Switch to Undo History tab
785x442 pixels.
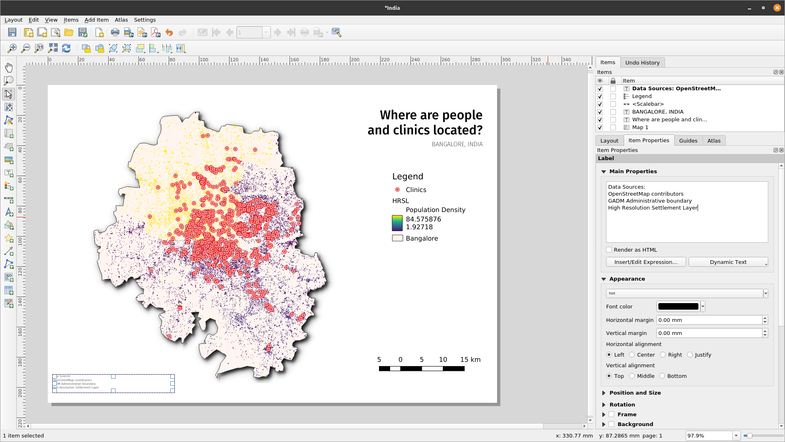point(642,63)
